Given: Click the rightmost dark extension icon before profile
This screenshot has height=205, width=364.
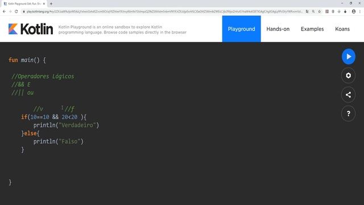Looking at the screenshot, I should coord(345,11).
